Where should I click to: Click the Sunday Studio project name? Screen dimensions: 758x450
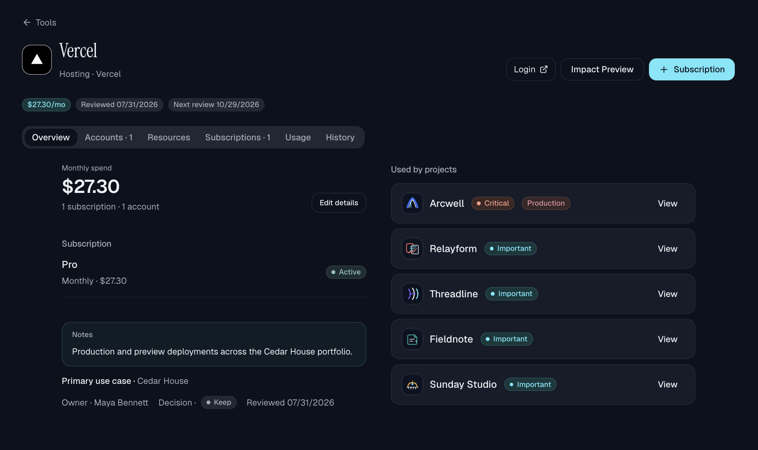coord(463,384)
